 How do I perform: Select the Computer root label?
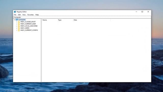(22, 20)
